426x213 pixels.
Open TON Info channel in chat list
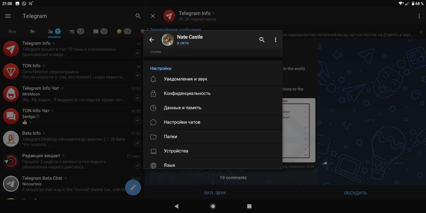[72, 72]
